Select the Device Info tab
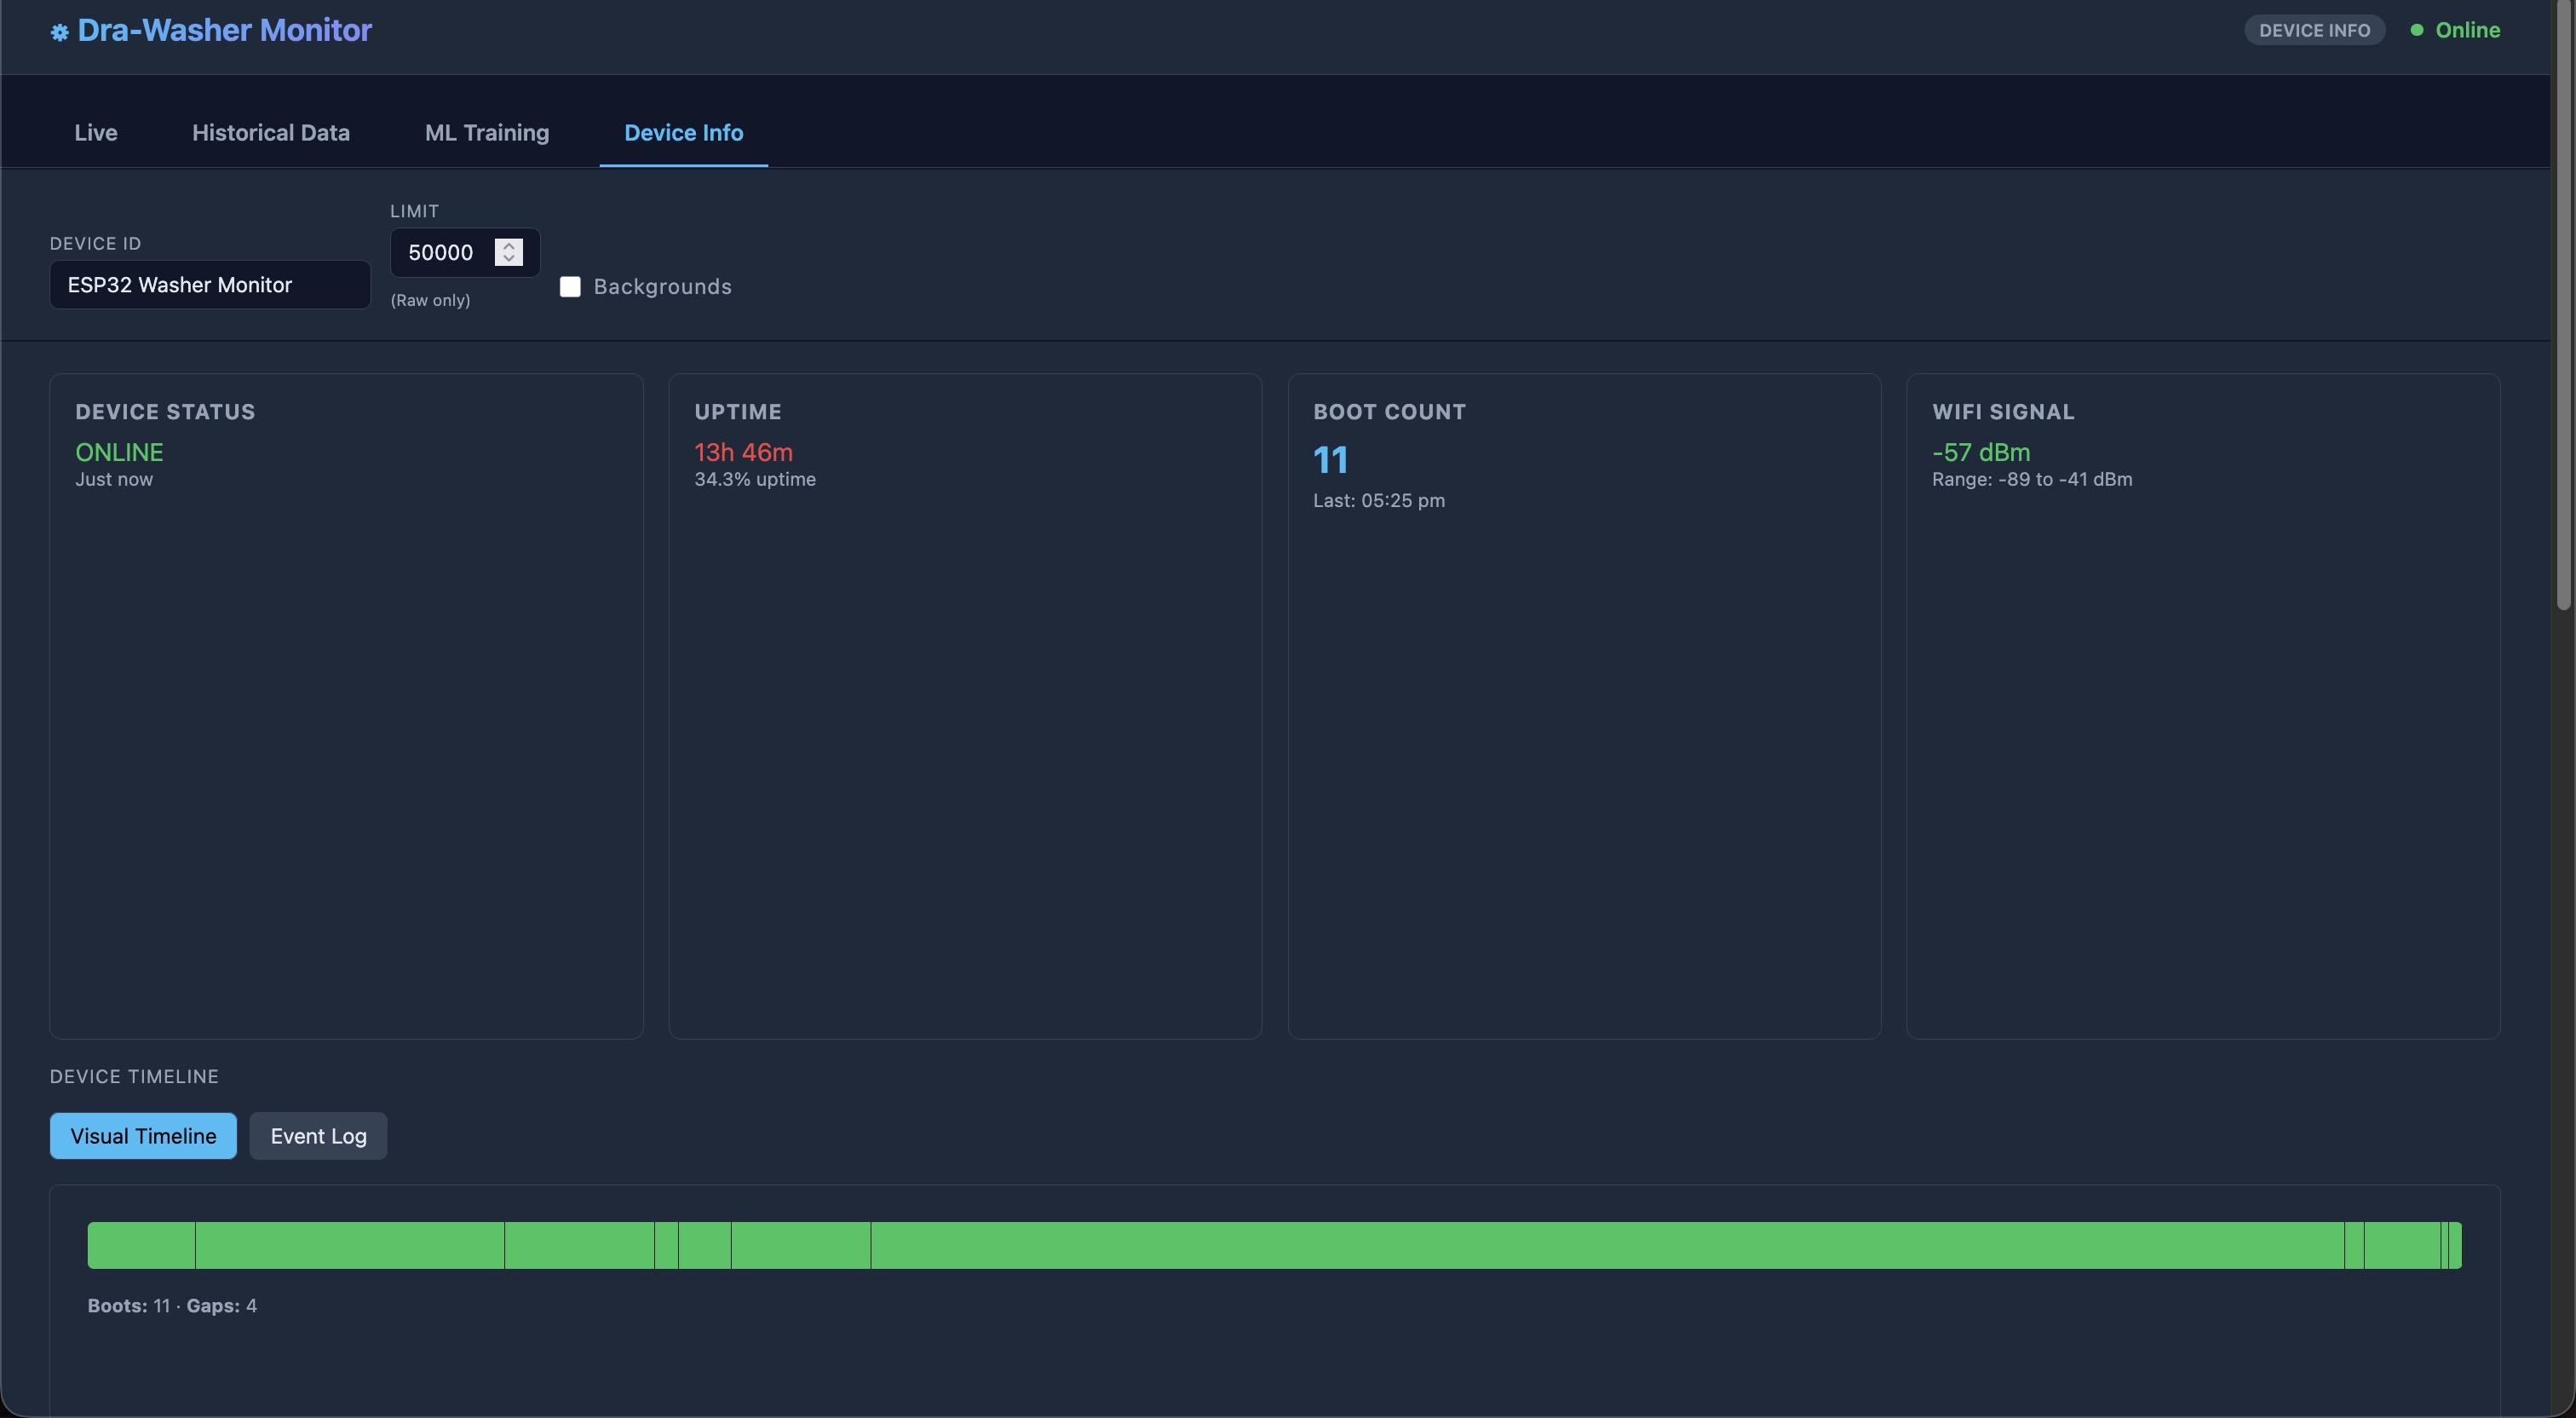Image resolution: width=2576 pixels, height=1418 pixels. [683, 133]
